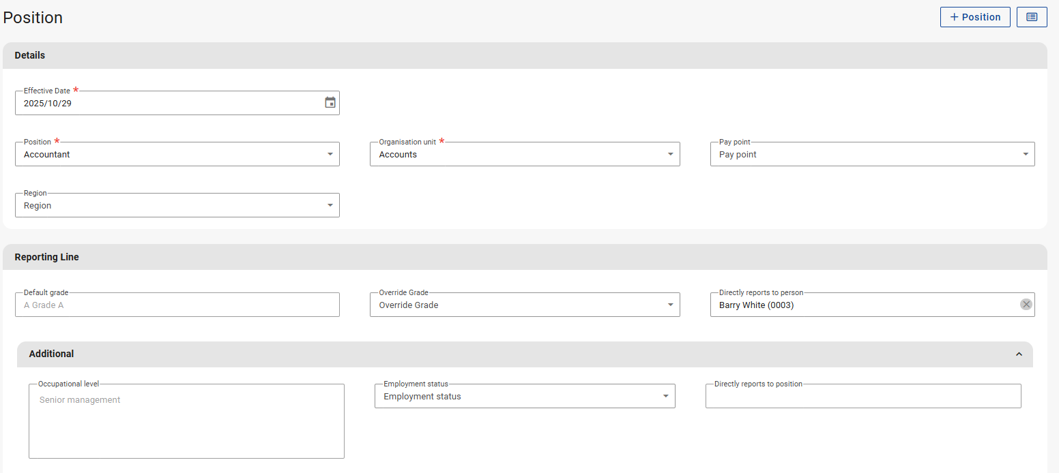This screenshot has height=473, width=1059.
Task: Click the Reporting Line section header
Action: (x=47, y=257)
